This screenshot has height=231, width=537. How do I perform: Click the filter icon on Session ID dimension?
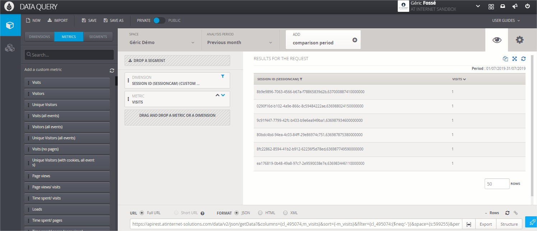[x=223, y=76]
